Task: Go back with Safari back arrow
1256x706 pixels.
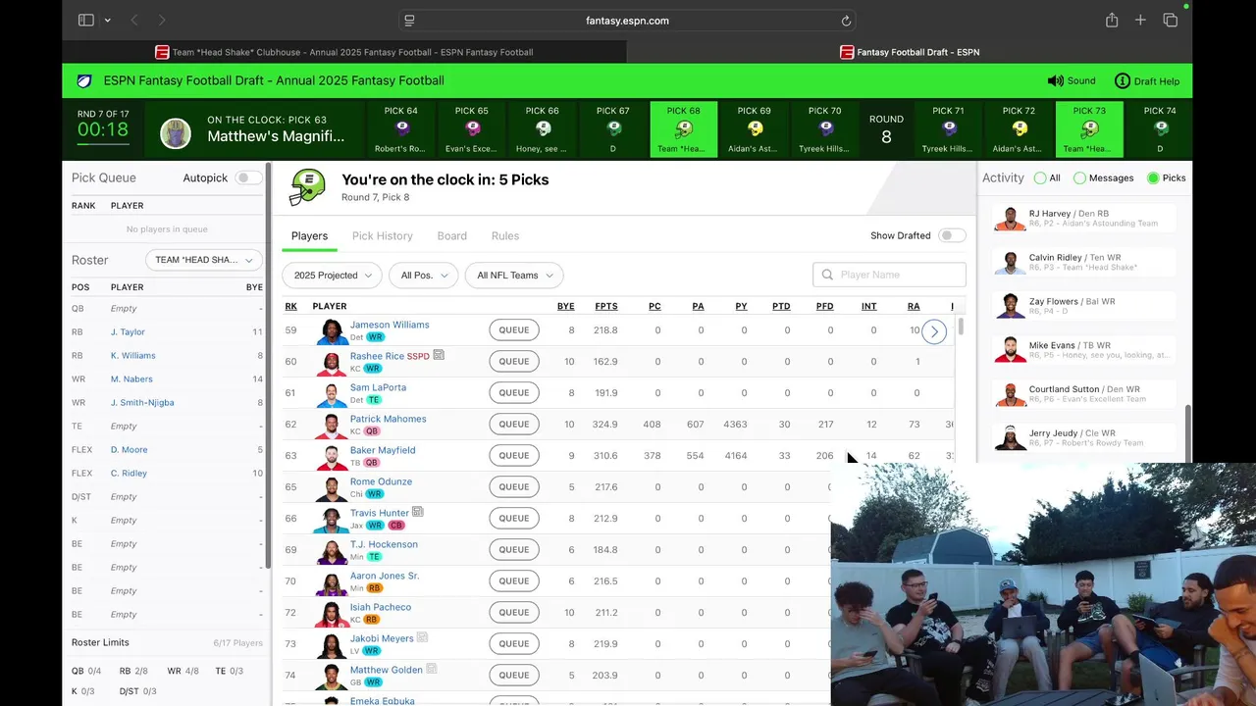Action: [x=134, y=20]
